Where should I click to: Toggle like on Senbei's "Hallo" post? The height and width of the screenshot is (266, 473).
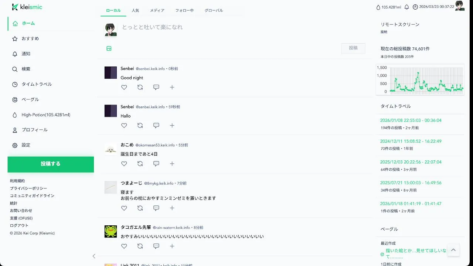coord(124,126)
